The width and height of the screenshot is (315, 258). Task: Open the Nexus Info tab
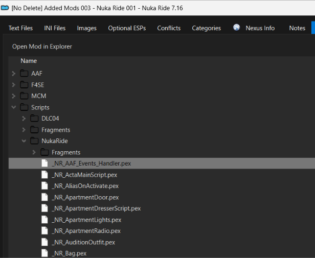tap(260, 28)
